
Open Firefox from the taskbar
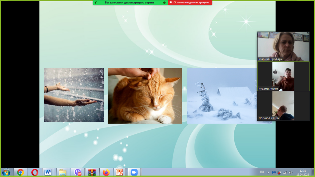coord(106,172)
